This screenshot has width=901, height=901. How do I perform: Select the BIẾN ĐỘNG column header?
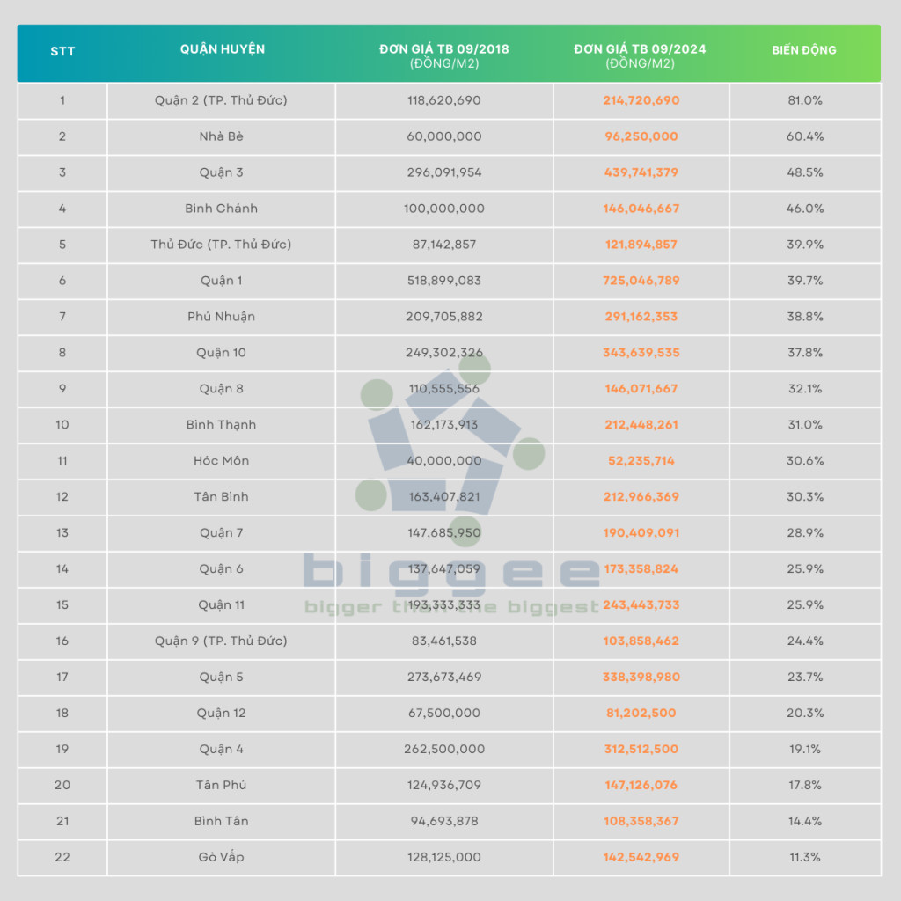pyautogui.click(x=804, y=50)
